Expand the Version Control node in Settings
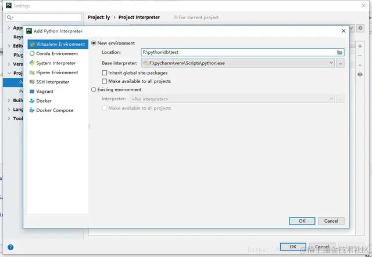 click(x=9, y=64)
